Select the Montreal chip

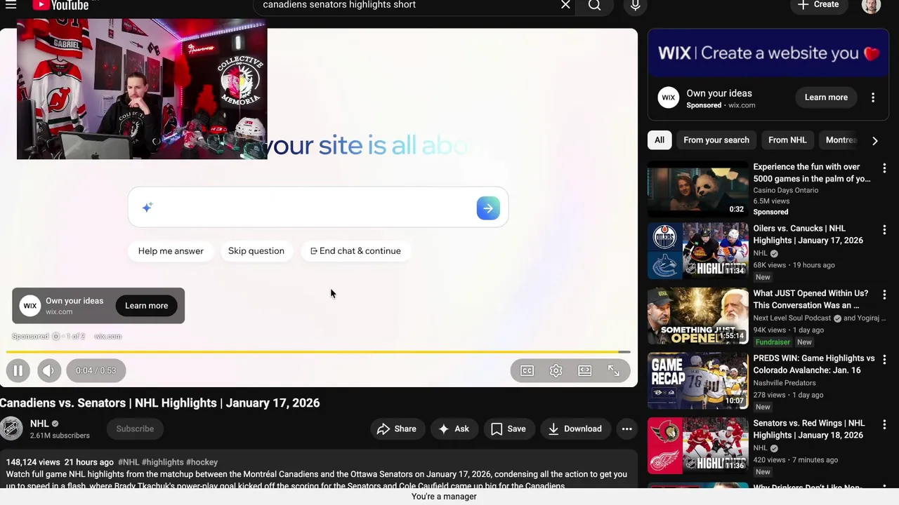[841, 140]
